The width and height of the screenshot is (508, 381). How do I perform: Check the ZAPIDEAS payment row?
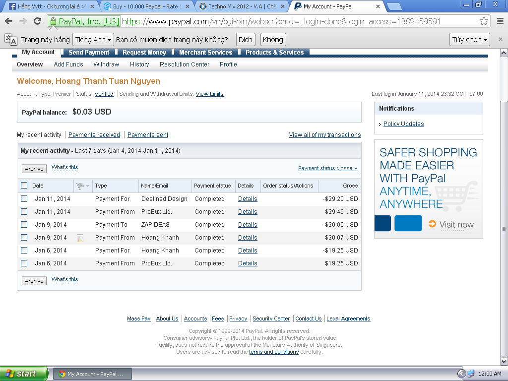[24, 224]
